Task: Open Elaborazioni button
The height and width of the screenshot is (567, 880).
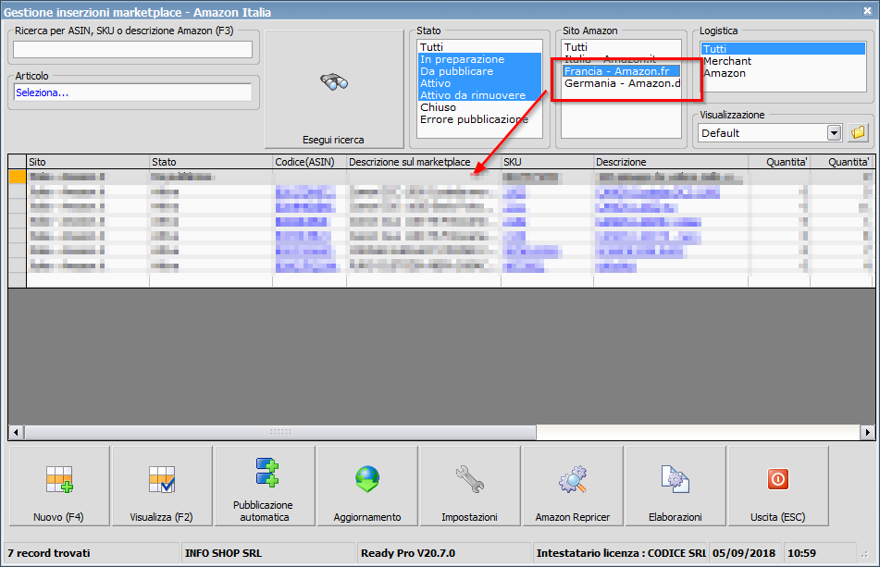Action: [675, 487]
